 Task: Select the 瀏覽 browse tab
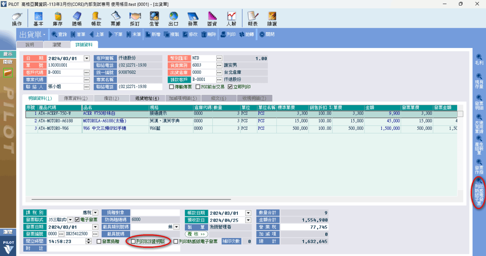[x=57, y=45]
